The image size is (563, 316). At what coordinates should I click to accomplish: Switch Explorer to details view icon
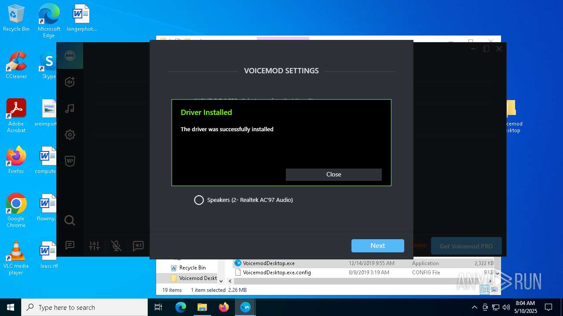click(x=485, y=290)
